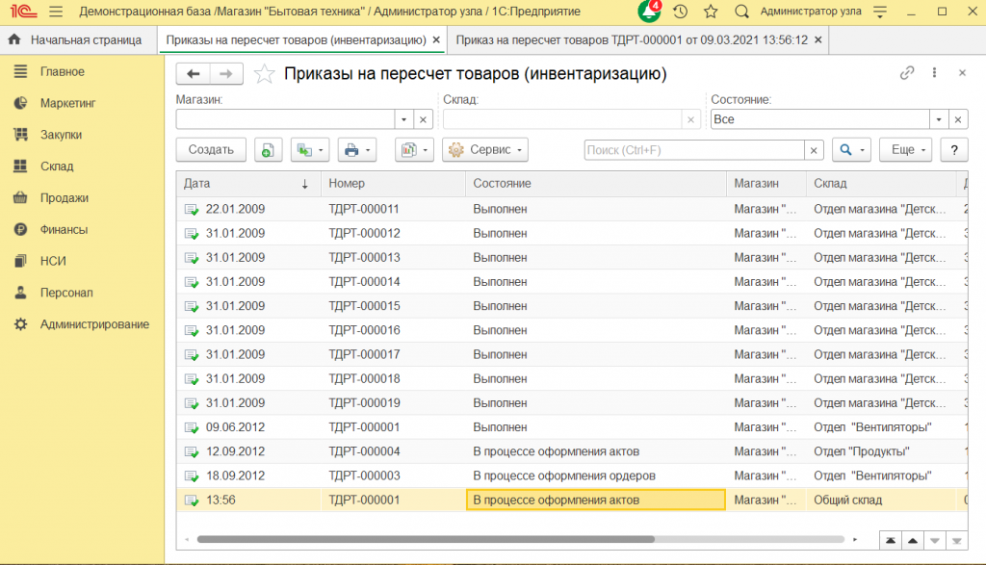Open the reports dropdown button
The height and width of the screenshot is (565, 986).
tap(414, 149)
